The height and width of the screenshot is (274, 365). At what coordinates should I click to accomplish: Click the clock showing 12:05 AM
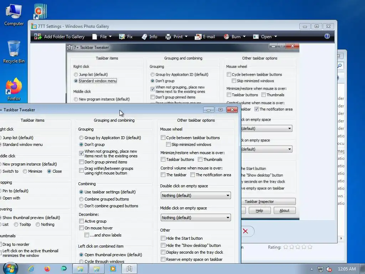(x=346, y=269)
